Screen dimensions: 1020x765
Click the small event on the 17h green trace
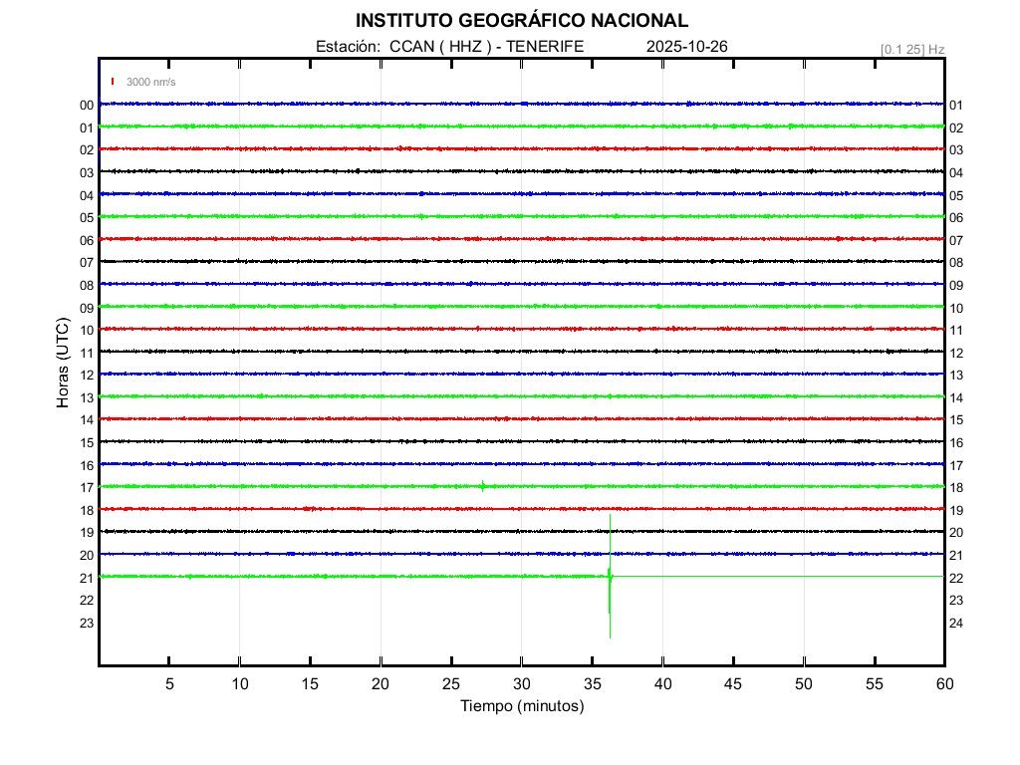pyautogui.click(x=483, y=486)
